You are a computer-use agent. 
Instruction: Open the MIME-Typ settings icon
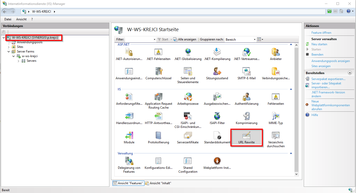tap(275, 118)
